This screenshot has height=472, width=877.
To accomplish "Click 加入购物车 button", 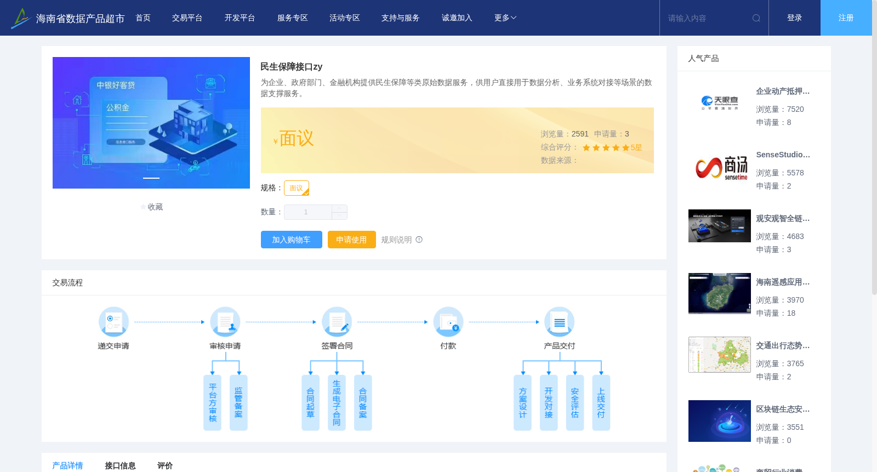I will coord(292,240).
